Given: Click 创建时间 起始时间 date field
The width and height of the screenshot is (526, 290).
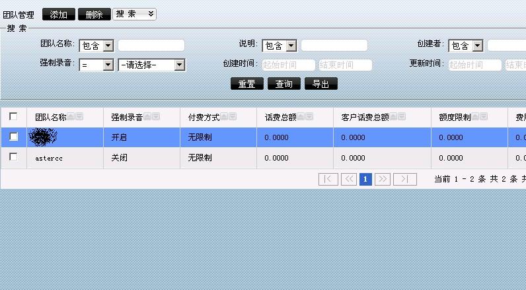Looking at the screenshot, I should pyautogui.click(x=289, y=65).
